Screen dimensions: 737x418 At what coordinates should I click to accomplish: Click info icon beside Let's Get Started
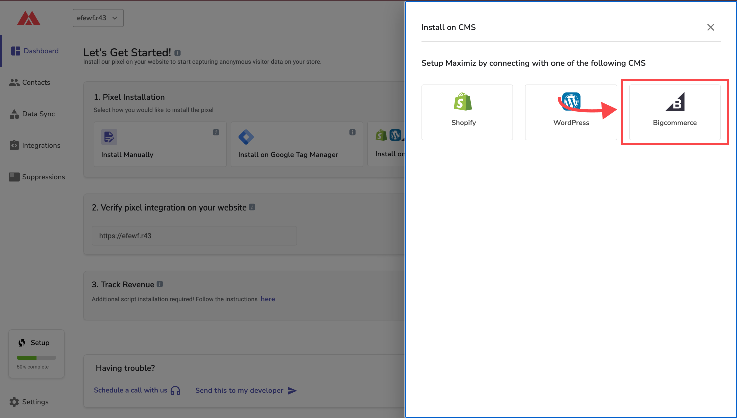pos(178,53)
